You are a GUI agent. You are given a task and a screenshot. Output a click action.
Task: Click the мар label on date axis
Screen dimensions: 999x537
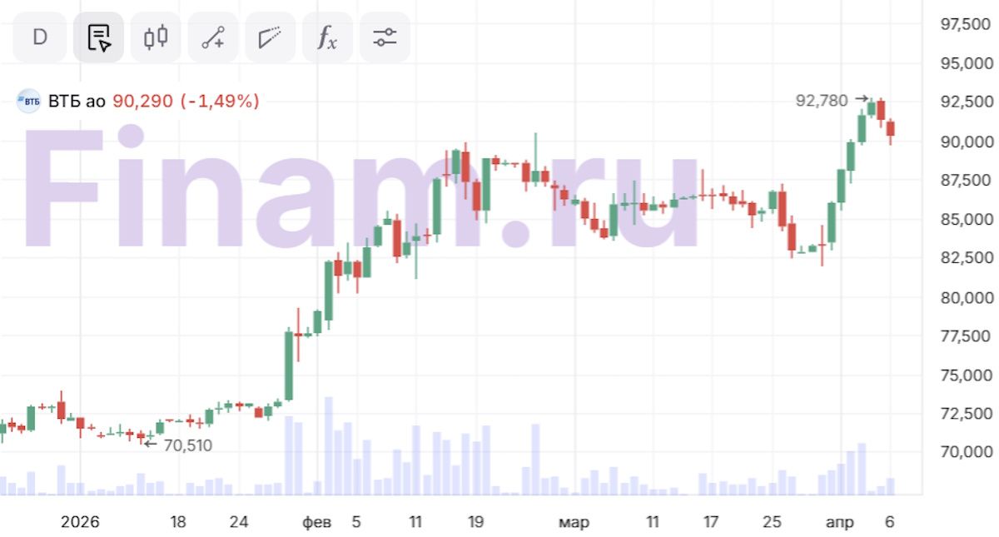(573, 523)
